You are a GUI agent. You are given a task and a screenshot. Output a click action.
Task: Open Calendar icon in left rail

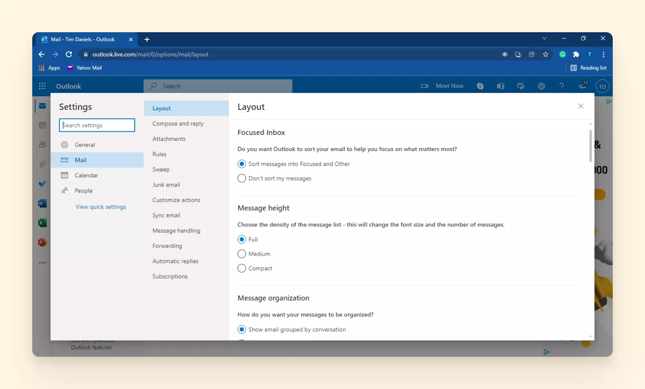click(x=42, y=125)
